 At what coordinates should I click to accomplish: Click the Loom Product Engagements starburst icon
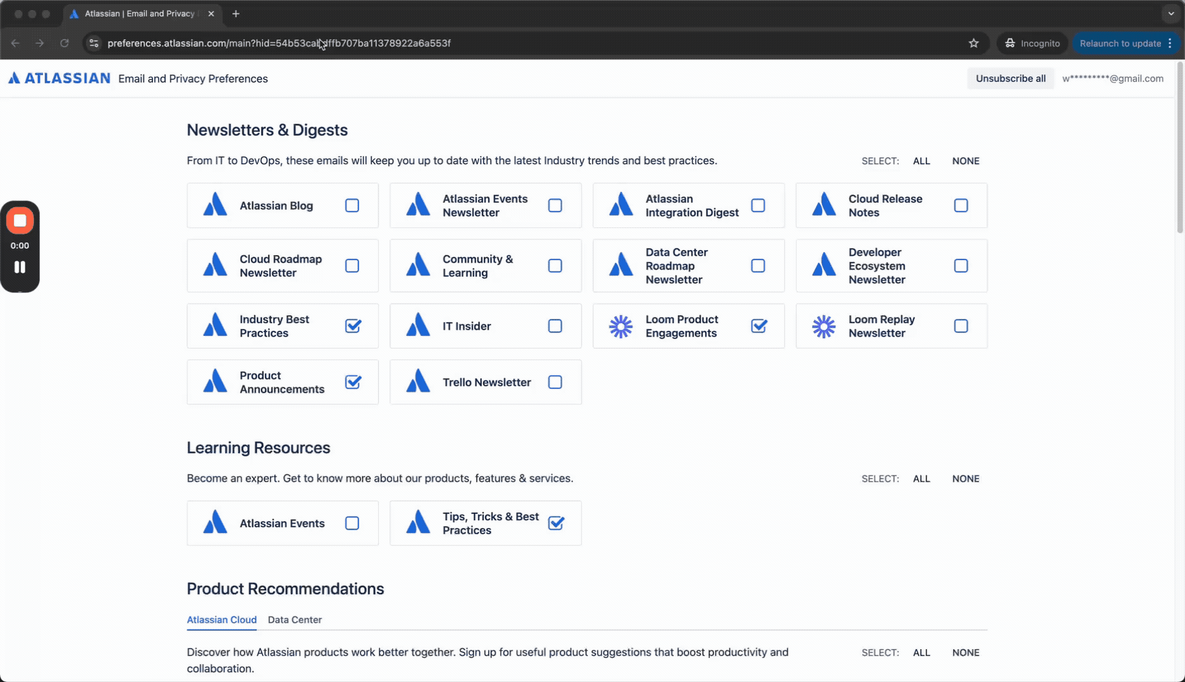pyautogui.click(x=621, y=326)
